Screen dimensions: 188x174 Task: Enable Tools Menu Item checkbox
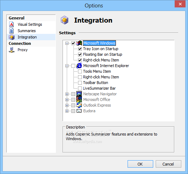[x=80, y=71]
